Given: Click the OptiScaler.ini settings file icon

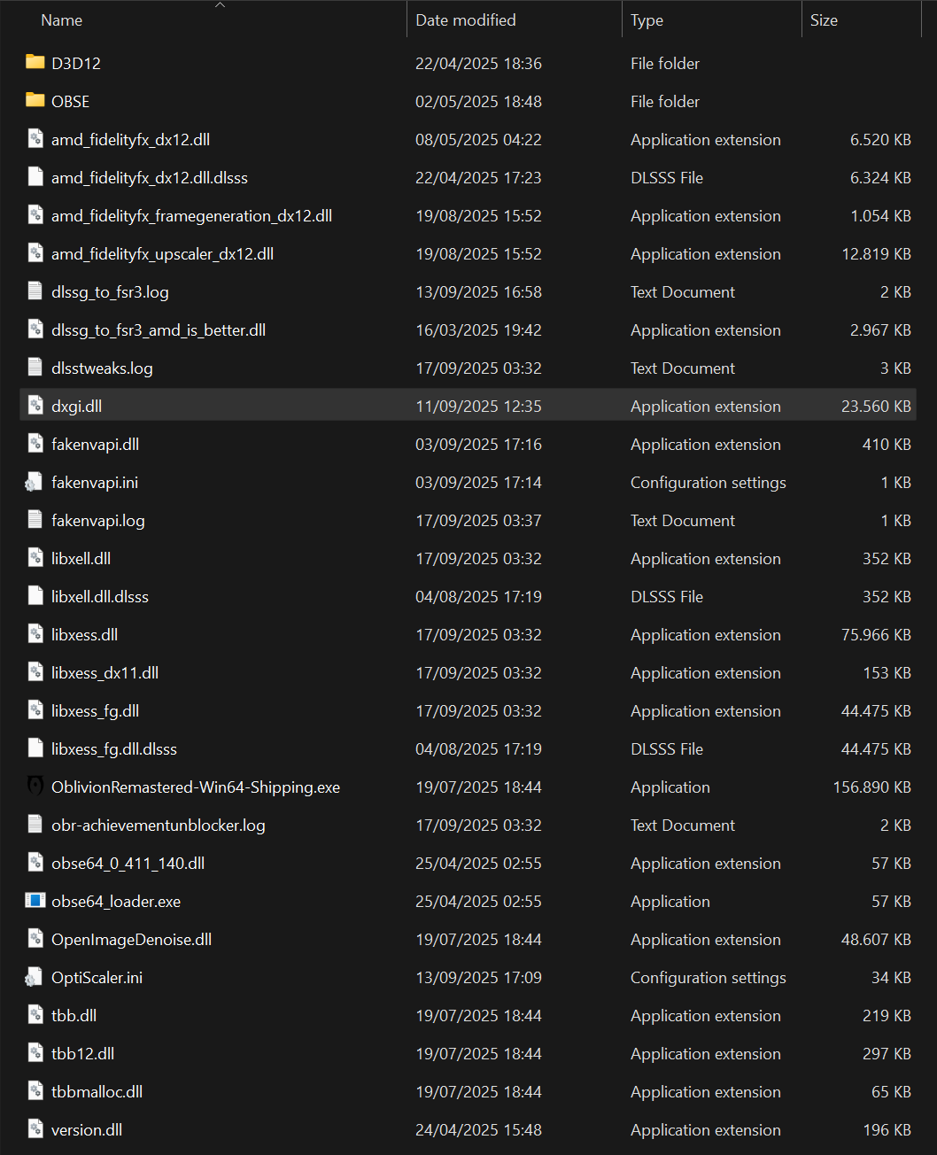Looking at the screenshot, I should [x=35, y=978].
